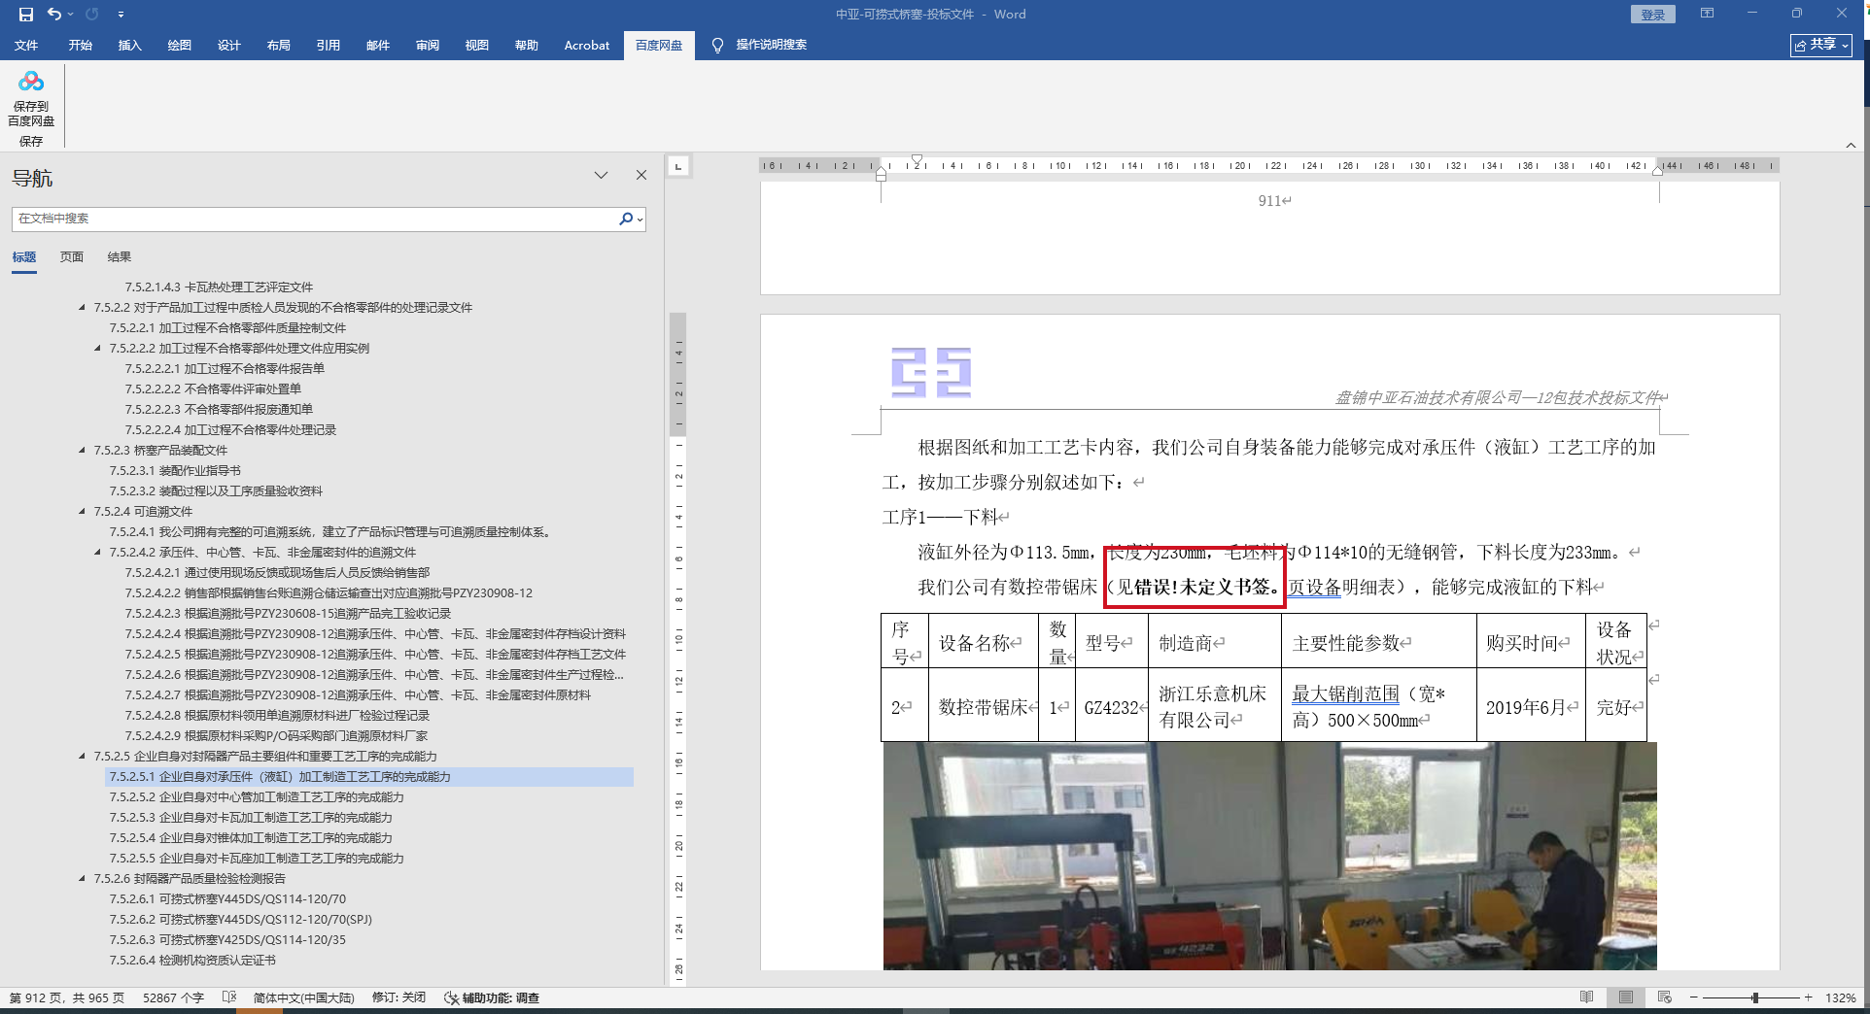
Task: Click the 共享 share button
Action: [1821, 45]
